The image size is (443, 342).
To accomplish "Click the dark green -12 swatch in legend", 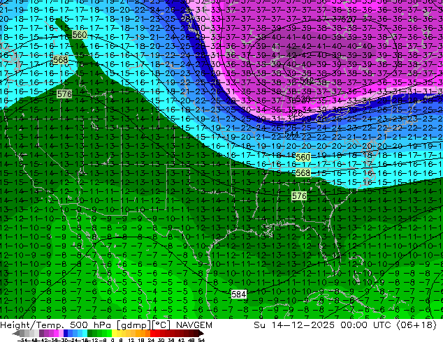I will point(90,333).
